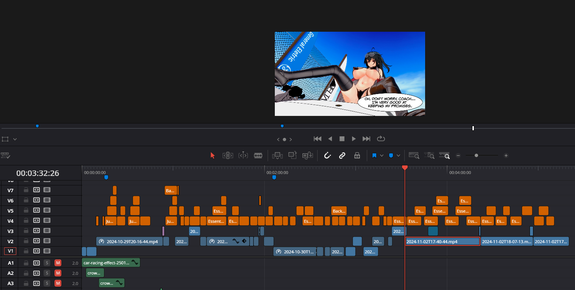The height and width of the screenshot is (290, 575).
Task: Open Timeline View Options icon
Action: click(x=6, y=156)
